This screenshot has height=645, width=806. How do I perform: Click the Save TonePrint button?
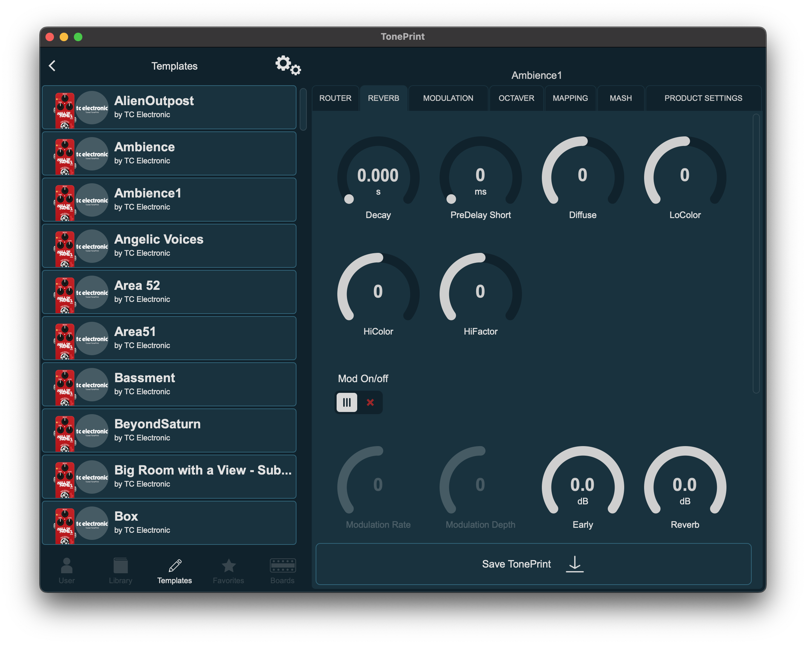pyautogui.click(x=533, y=564)
